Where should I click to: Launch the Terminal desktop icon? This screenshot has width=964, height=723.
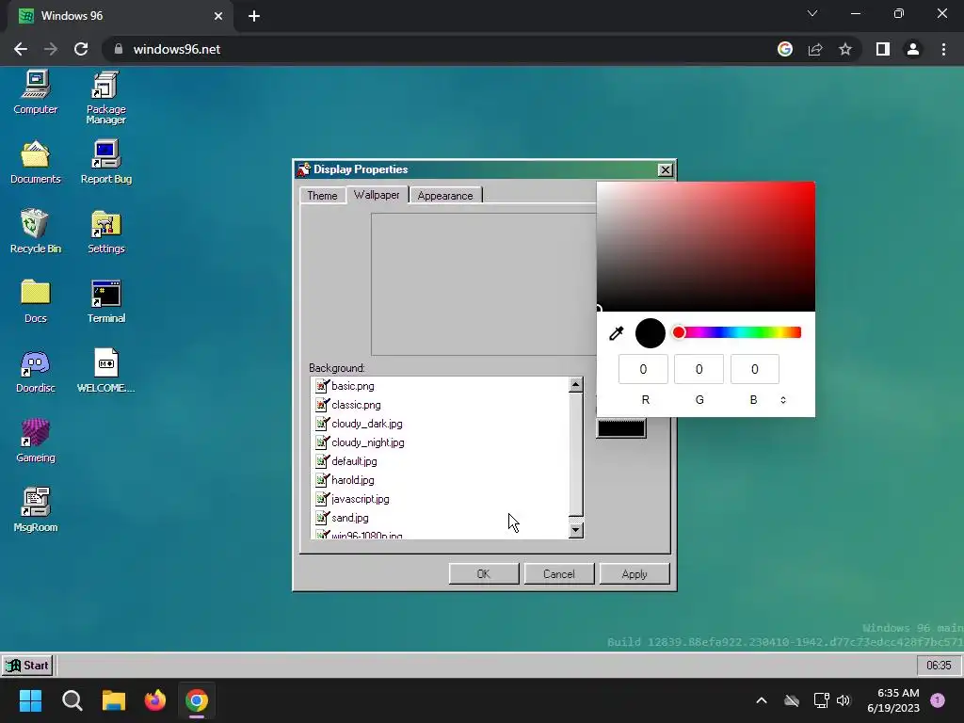[105, 301]
